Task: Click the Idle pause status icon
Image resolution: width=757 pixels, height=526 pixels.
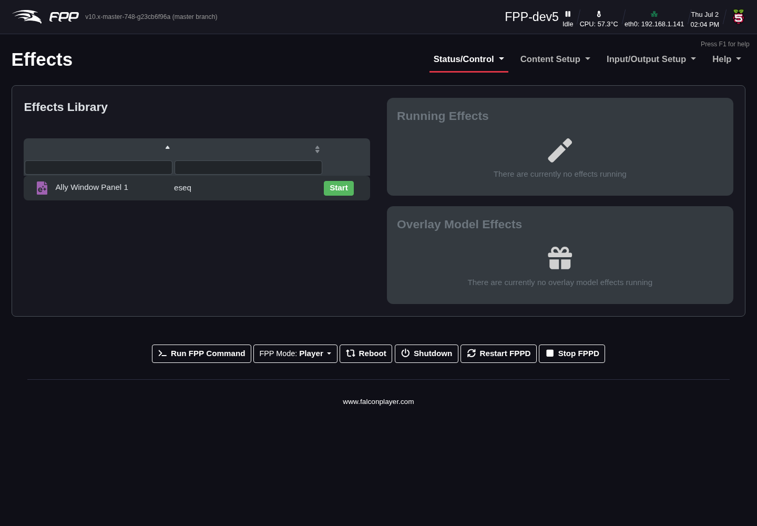Action: (568, 14)
